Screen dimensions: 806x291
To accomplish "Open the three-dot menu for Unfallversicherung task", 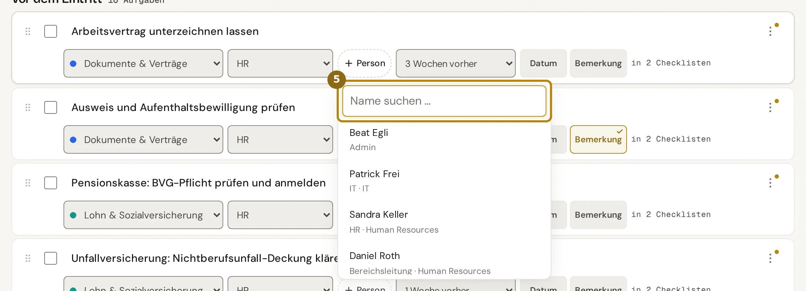I will click(770, 258).
